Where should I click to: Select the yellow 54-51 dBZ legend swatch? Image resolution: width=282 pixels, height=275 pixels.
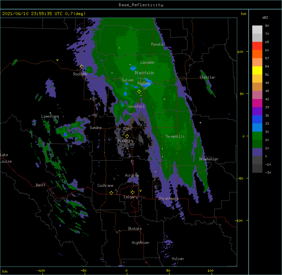pos(257,71)
